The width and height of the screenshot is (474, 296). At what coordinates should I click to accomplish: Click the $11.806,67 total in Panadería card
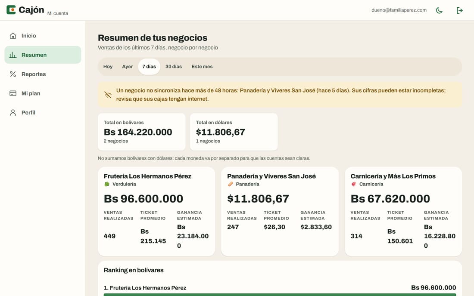258,199
